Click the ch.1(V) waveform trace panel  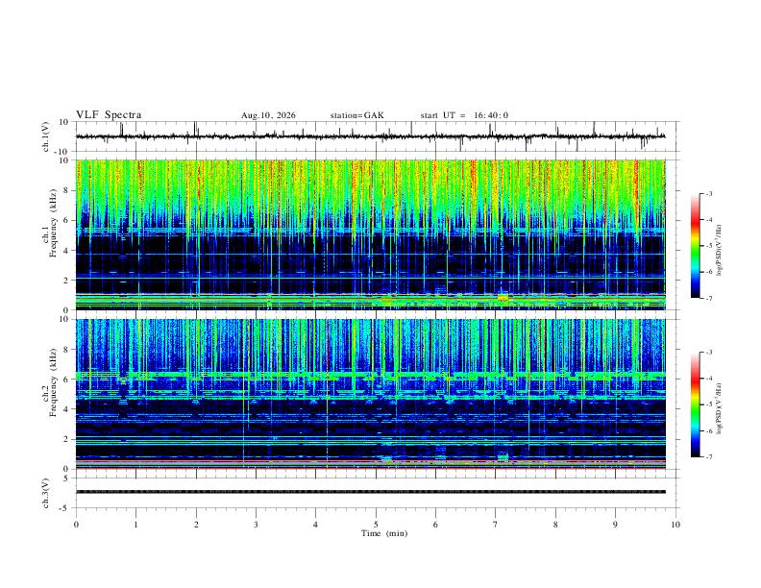tap(370, 136)
